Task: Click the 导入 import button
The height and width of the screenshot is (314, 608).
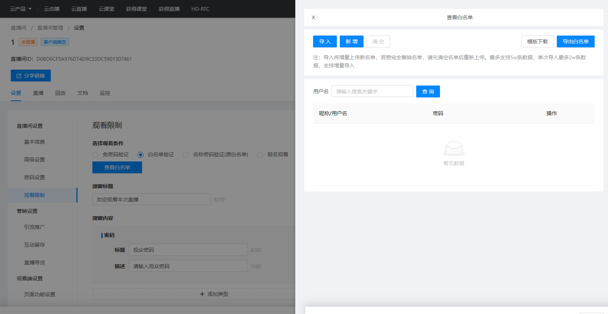Action: (x=325, y=41)
